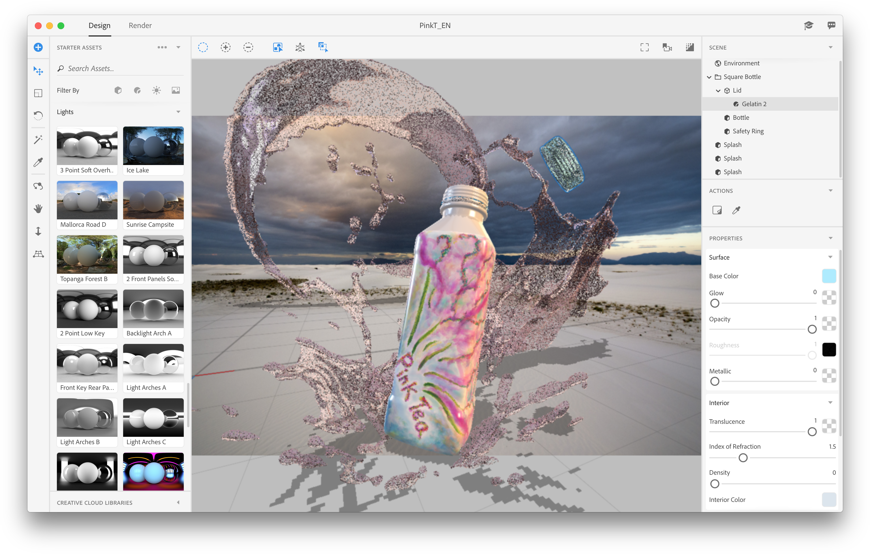Apply the Topanga Forest B light
The width and height of the screenshot is (870, 554).
point(87,260)
